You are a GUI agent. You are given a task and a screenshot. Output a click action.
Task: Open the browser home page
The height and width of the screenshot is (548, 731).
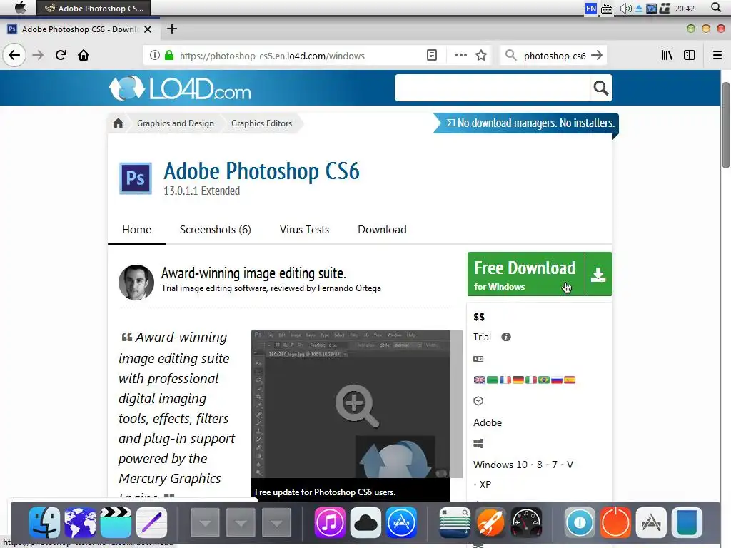(x=84, y=56)
